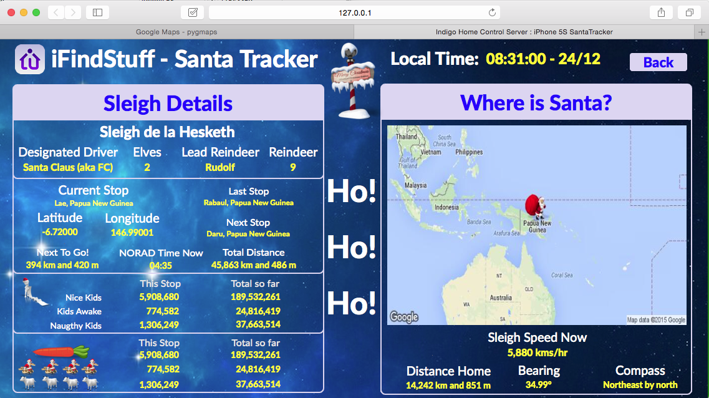Click the Reindeer count 9
This screenshot has height=398, width=709.
pos(293,167)
